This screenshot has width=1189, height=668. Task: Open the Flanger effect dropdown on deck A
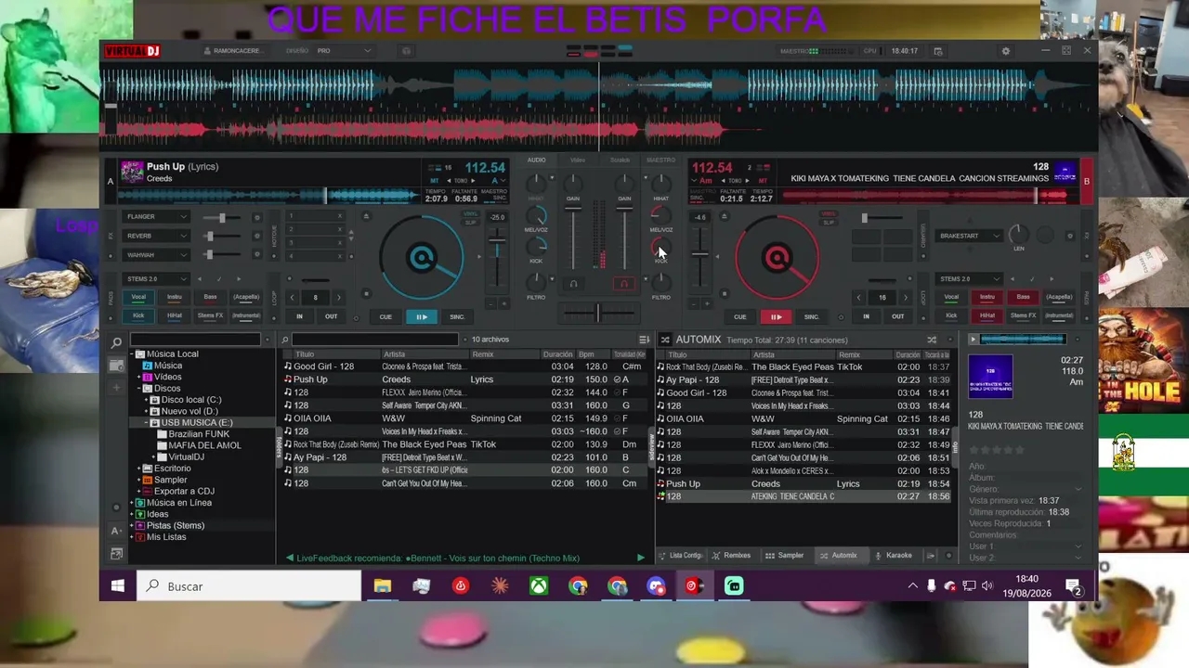(x=156, y=217)
